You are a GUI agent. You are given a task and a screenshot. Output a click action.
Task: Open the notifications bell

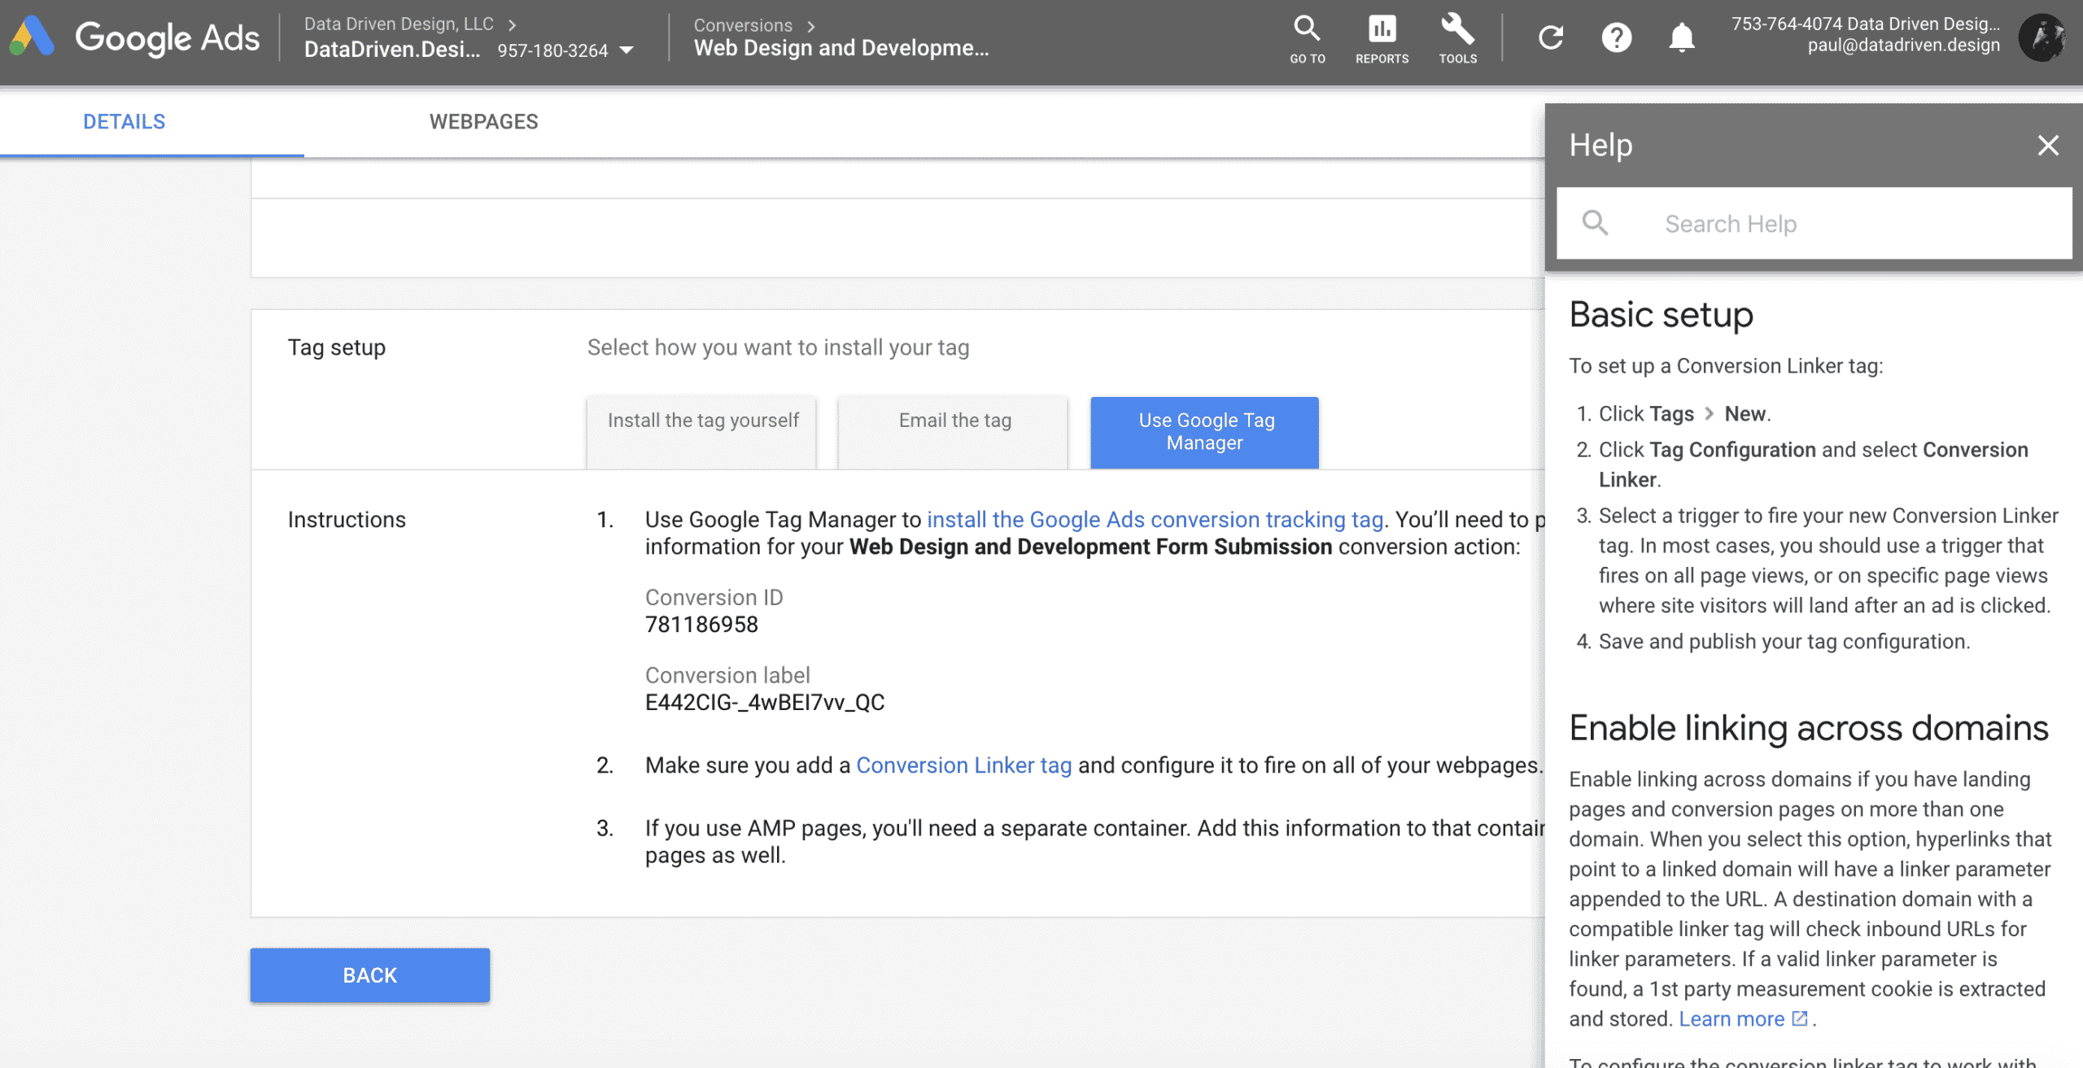point(1681,37)
